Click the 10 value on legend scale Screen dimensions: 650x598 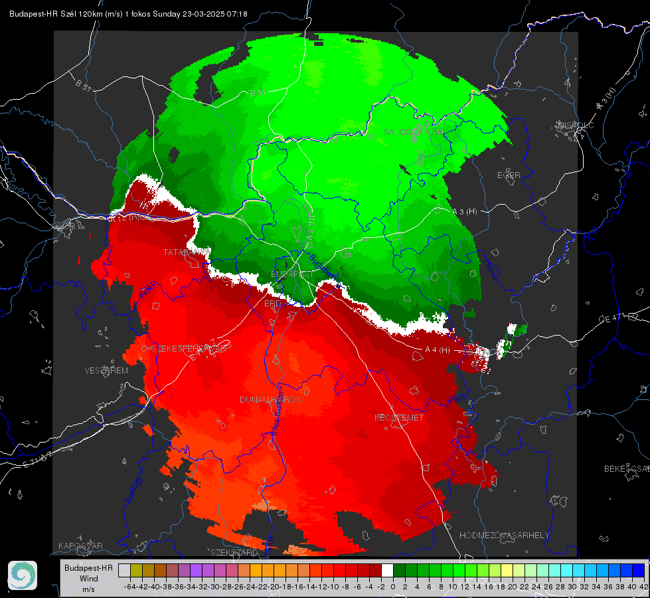(453, 587)
